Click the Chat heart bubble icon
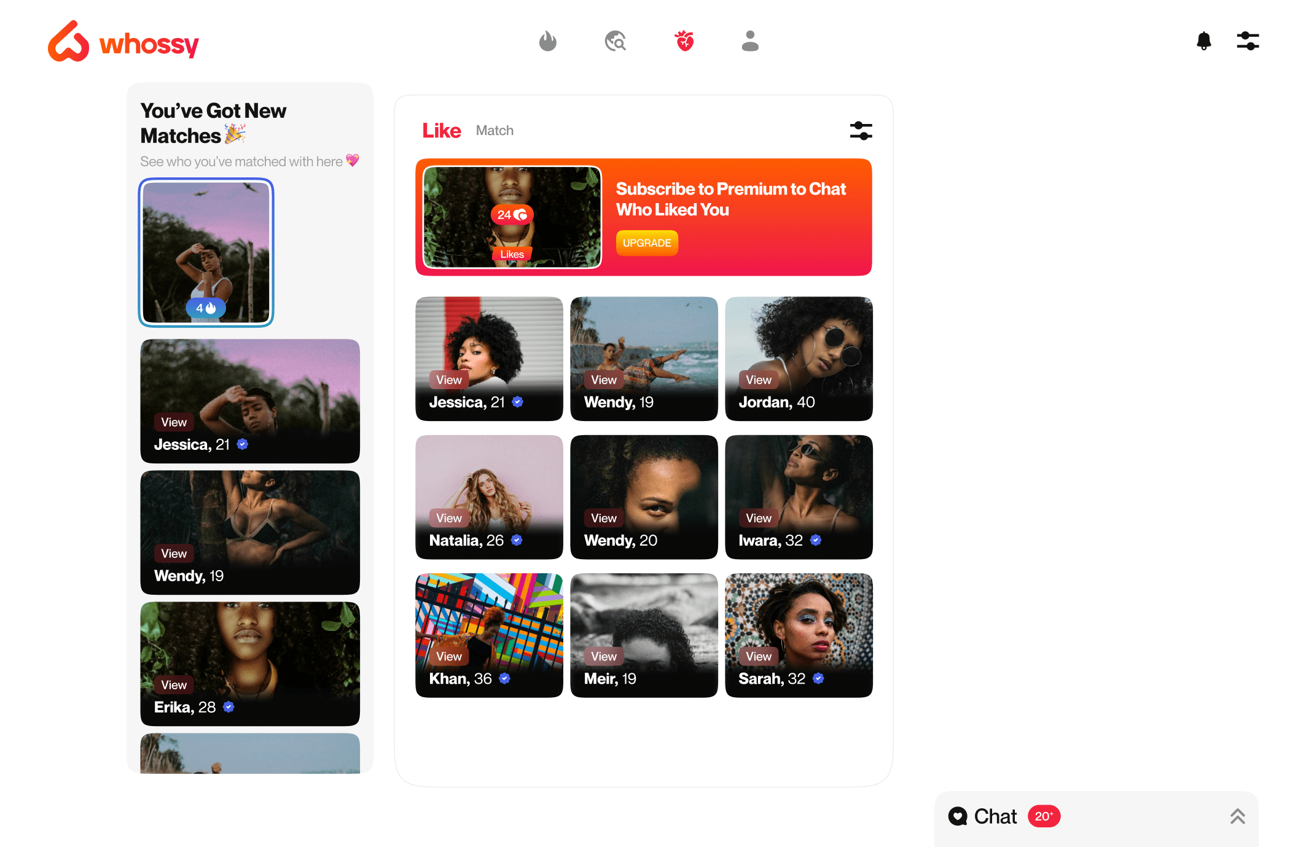Image resolution: width=1306 pixels, height=847 pixels. 958,816
